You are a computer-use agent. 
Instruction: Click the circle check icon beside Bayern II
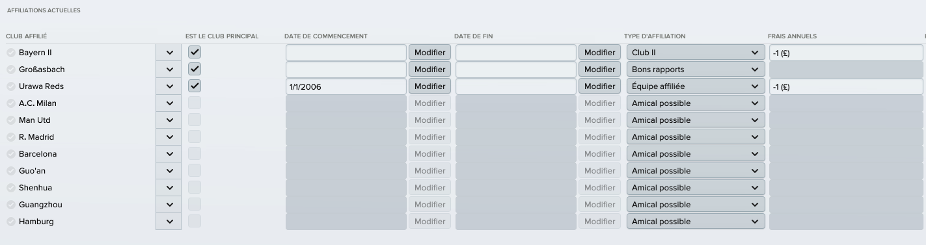(x=11, y=53)
